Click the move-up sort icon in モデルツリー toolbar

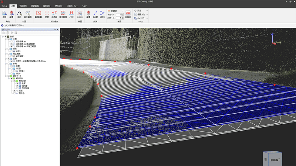[12, 33]
